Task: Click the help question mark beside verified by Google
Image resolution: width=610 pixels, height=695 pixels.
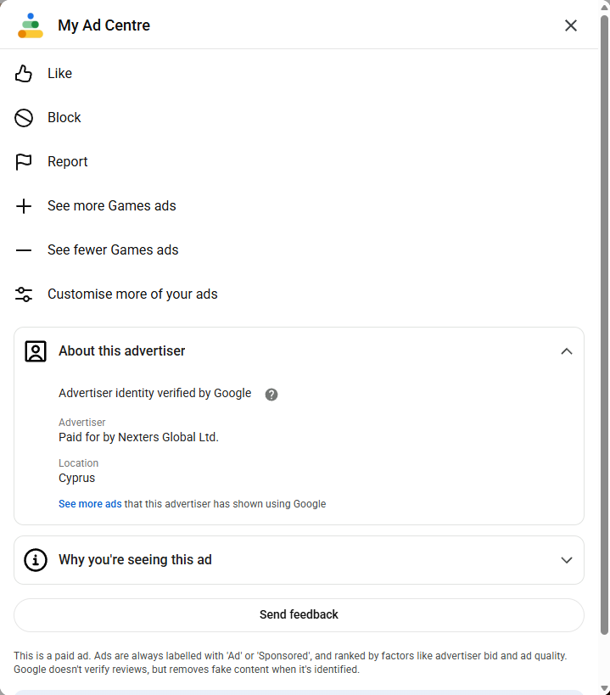Action: pos(271,395)
